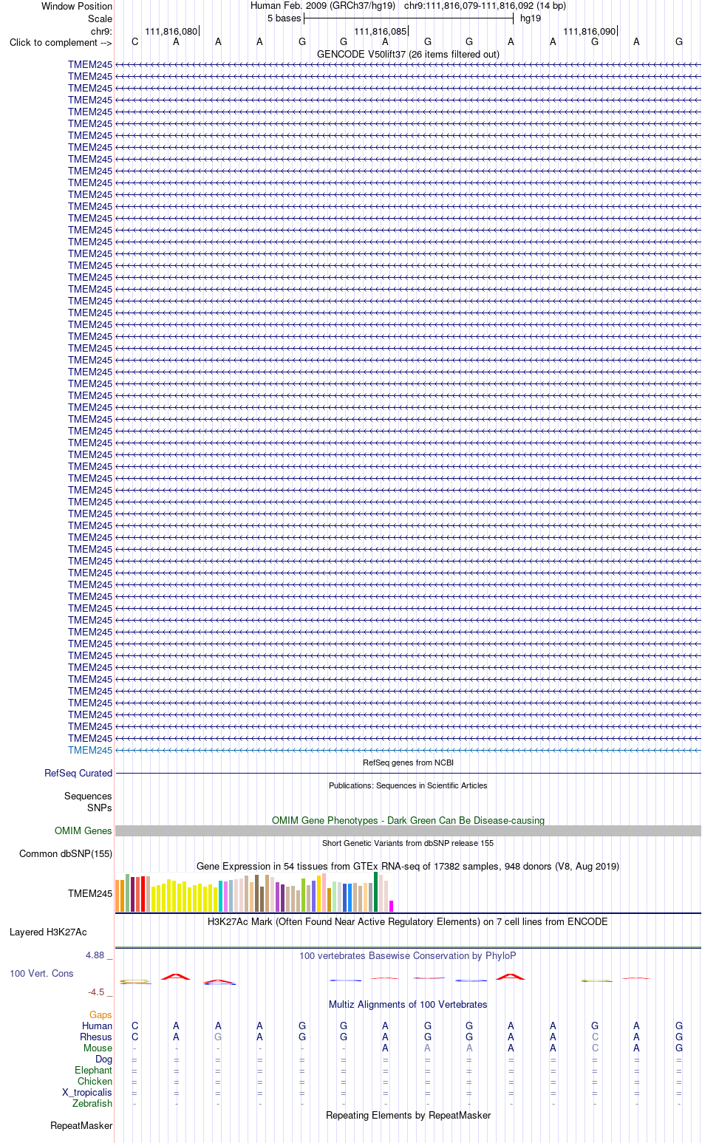Click position marker 111,816,090
The height and width of the screenshot is (1143, 702).
(x=590, y=31)
